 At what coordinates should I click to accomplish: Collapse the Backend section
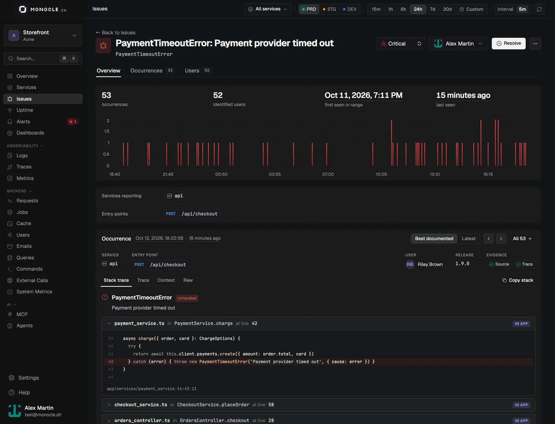(19, 191)
